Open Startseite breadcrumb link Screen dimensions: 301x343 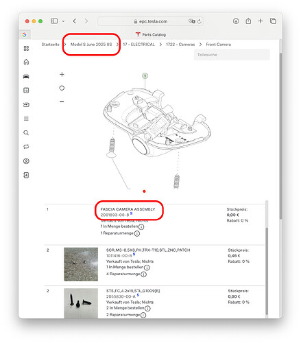(x=50, y=45)
